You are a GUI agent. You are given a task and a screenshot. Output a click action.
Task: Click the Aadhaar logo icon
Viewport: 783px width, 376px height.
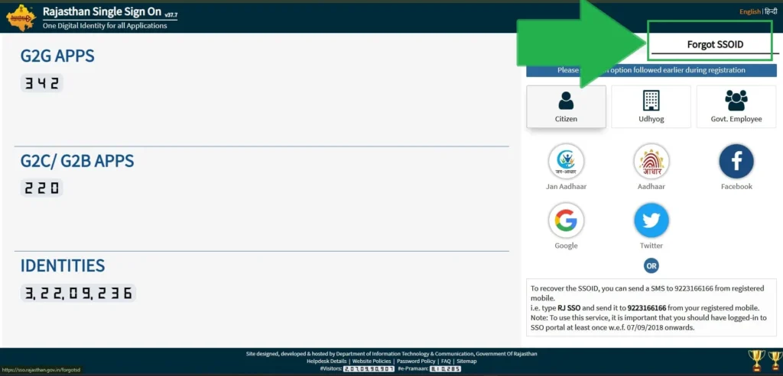(651, 162)
